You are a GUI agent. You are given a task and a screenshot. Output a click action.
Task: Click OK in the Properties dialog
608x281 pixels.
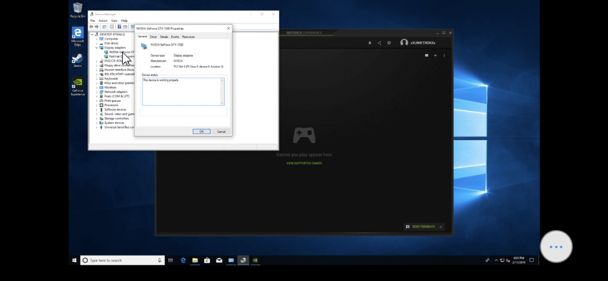(x=202, y=132)
